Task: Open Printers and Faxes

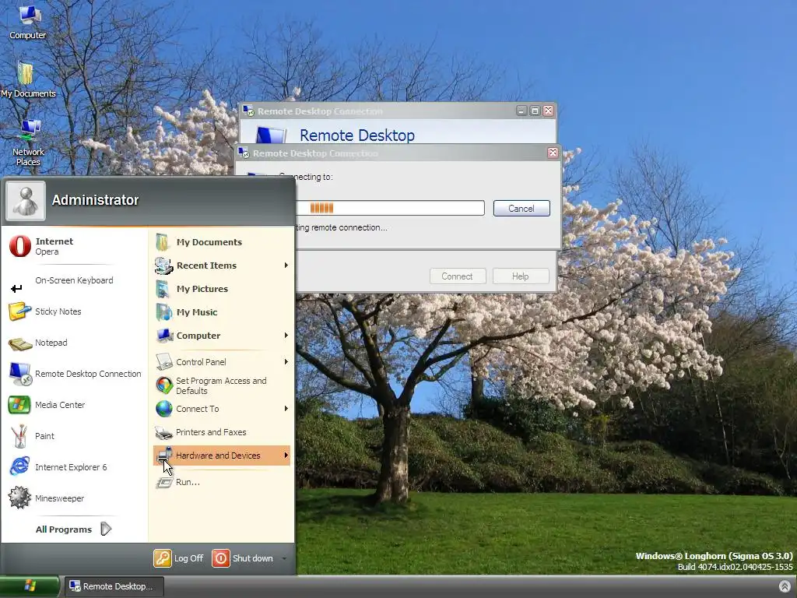Action: tap(222, 432)
